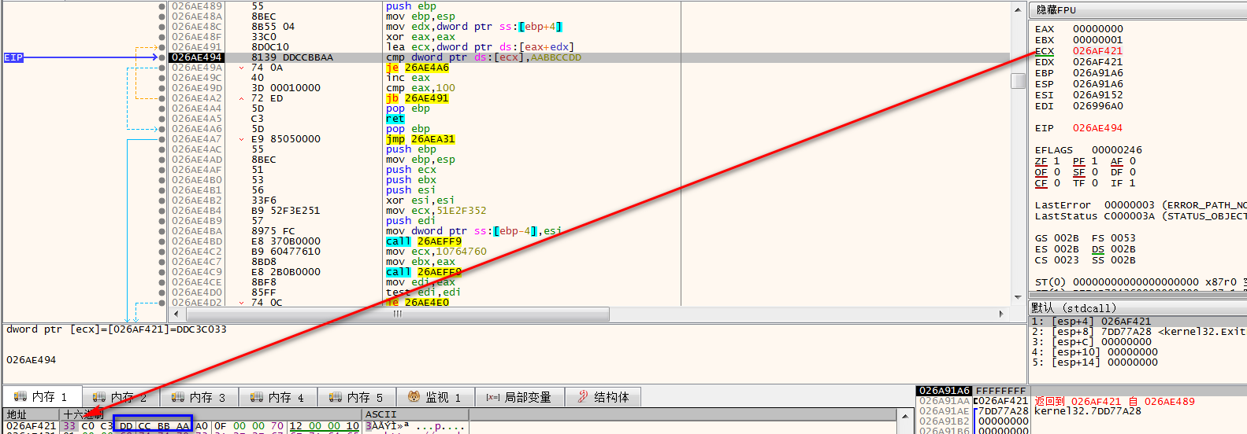Click the disassembly horizontal scrollbar thumb
The image size is (1247, 434).
[x=397, y=314]
